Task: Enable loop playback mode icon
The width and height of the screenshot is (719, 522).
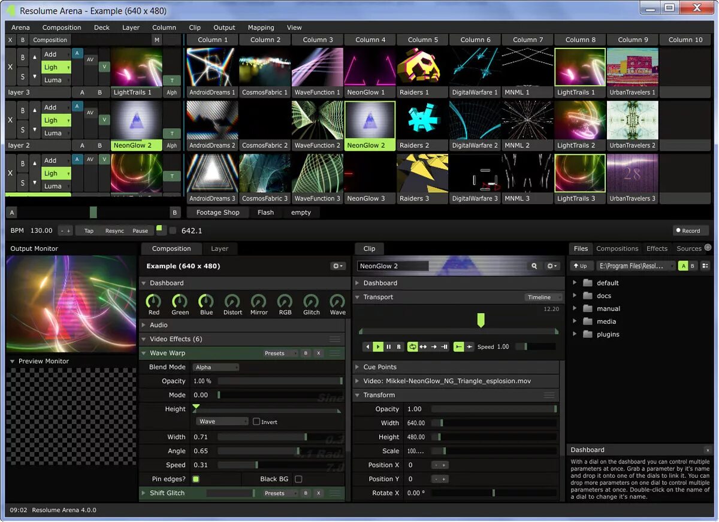Action: 413,347
